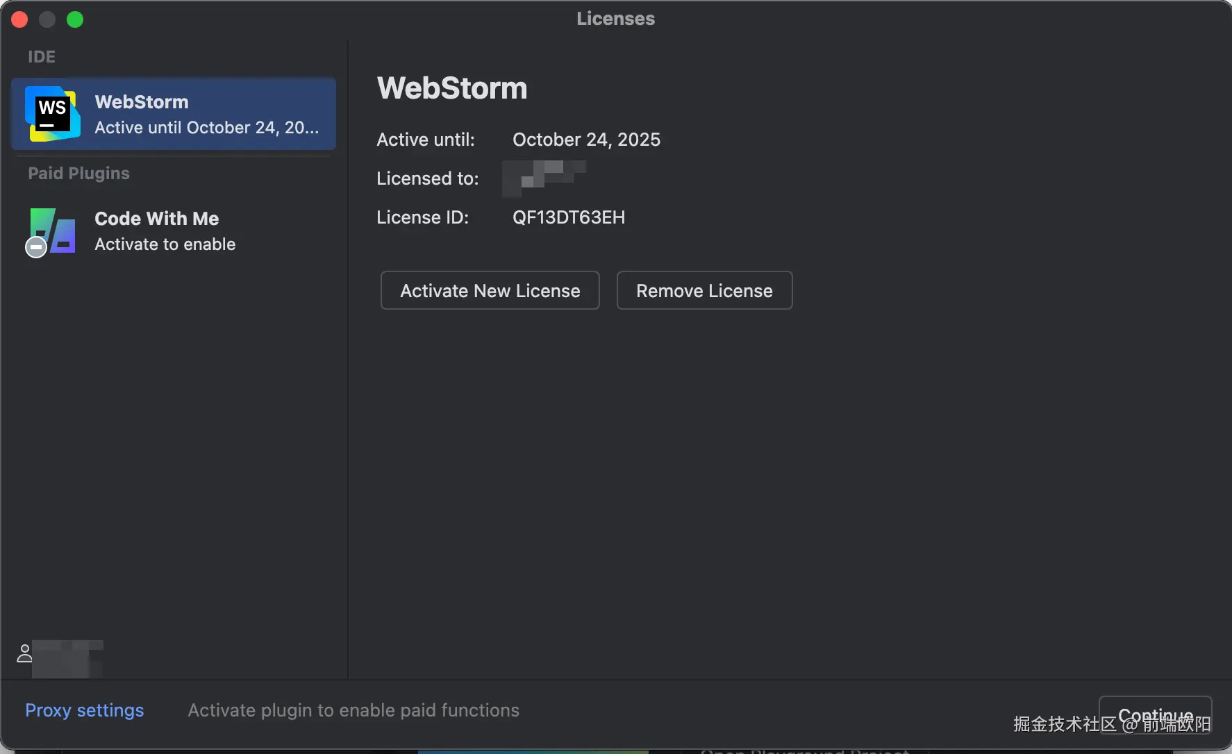Viewport: 1232px width, 754px height.
Task: Click the IDE section header
Action: click(x=42, y=57)
